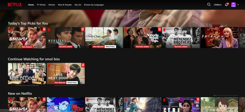
Task: Open Heartstopper in Today's Top Picks
Action: (27, 38)
